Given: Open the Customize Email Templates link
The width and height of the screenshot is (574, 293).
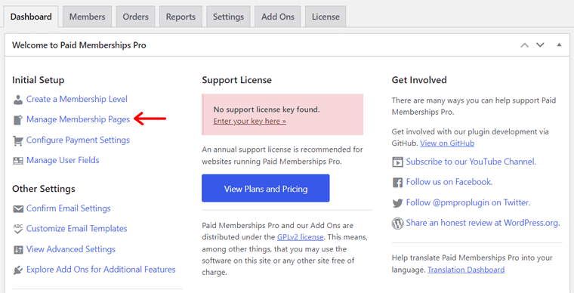Looking at the screenshot, I should click(x=76, y=229).
